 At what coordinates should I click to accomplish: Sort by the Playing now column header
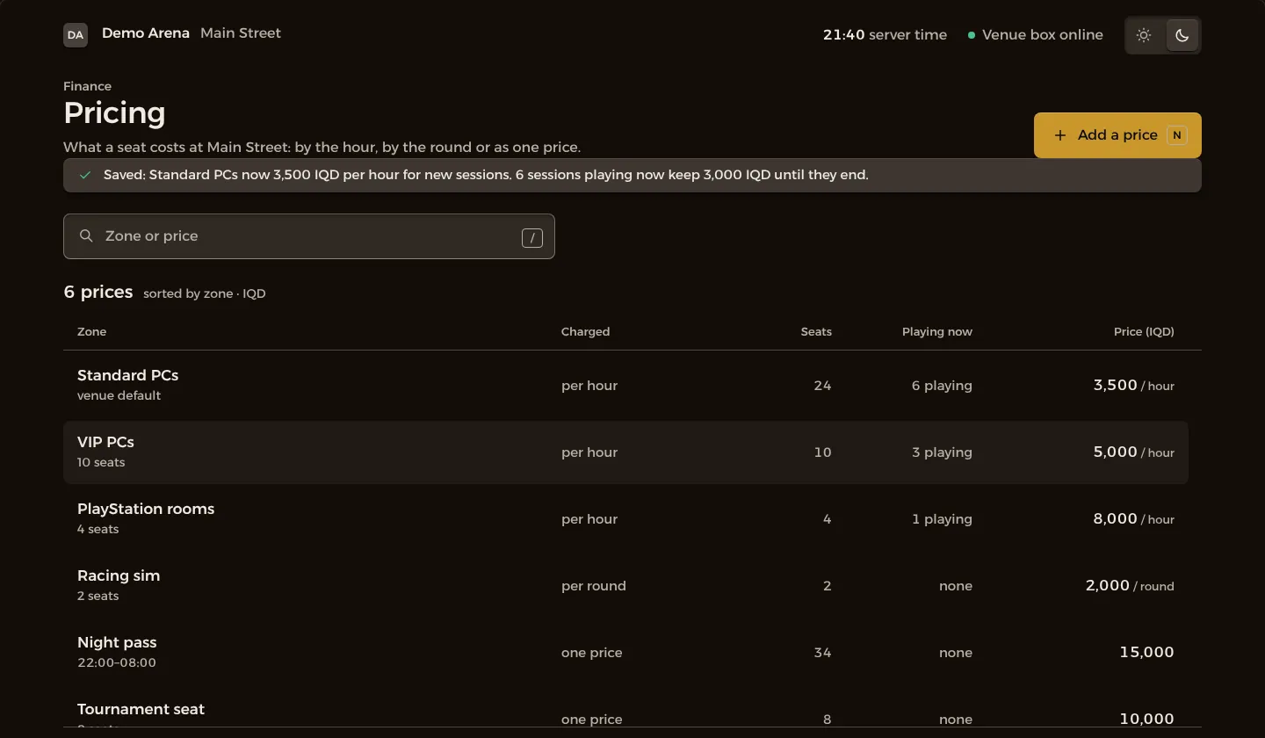click(x=937, y=331)
